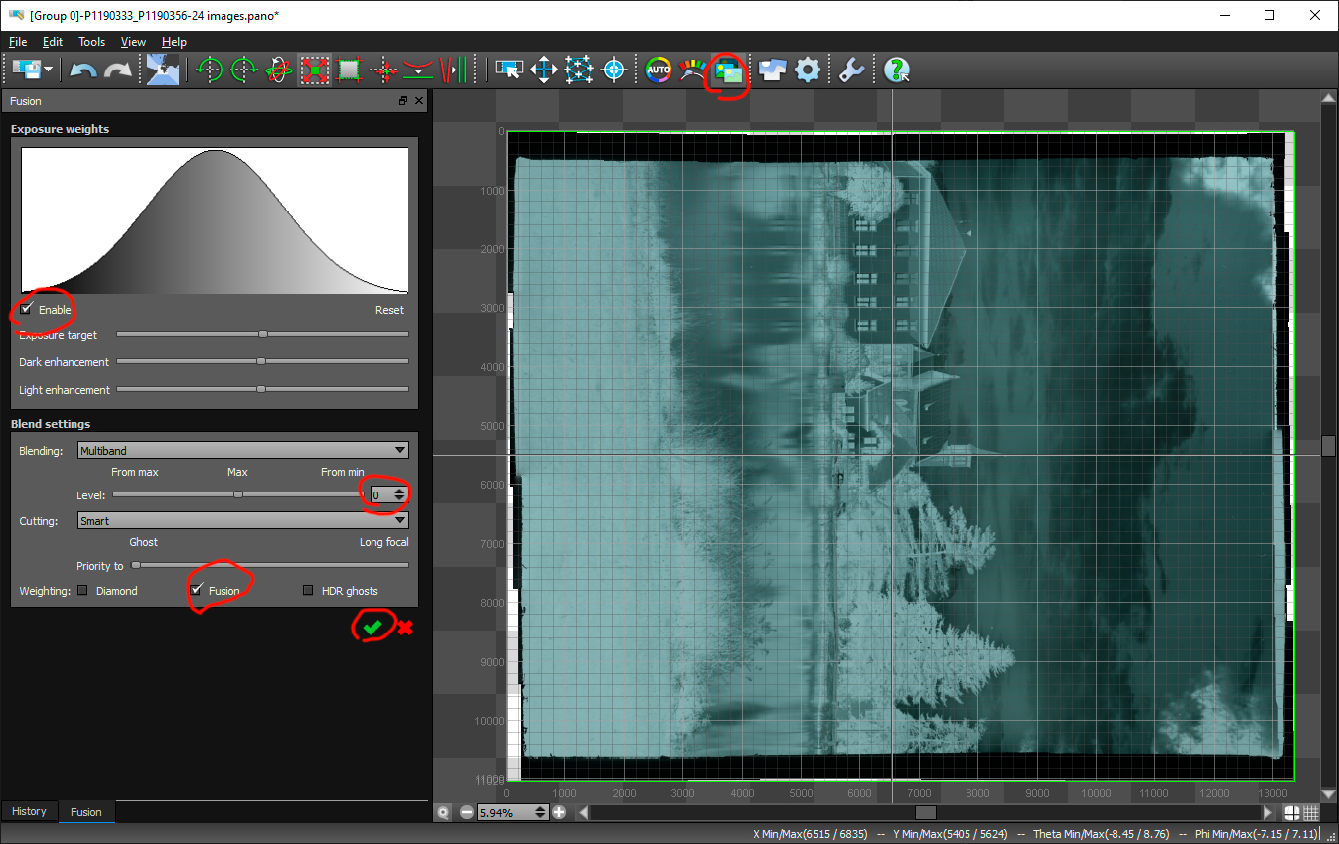Open the save dropdown arrow in toolbar
Screen dimensions: 1339x844
point(48,70)
